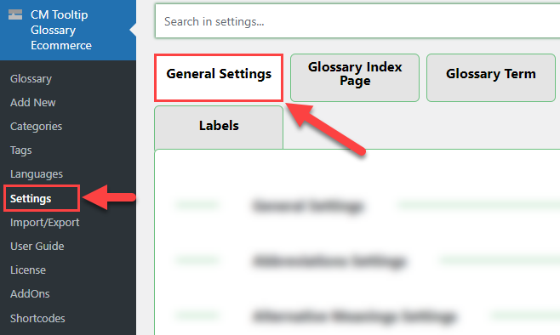Open Tags submenu item
The image size is (560, 335).
21,150
